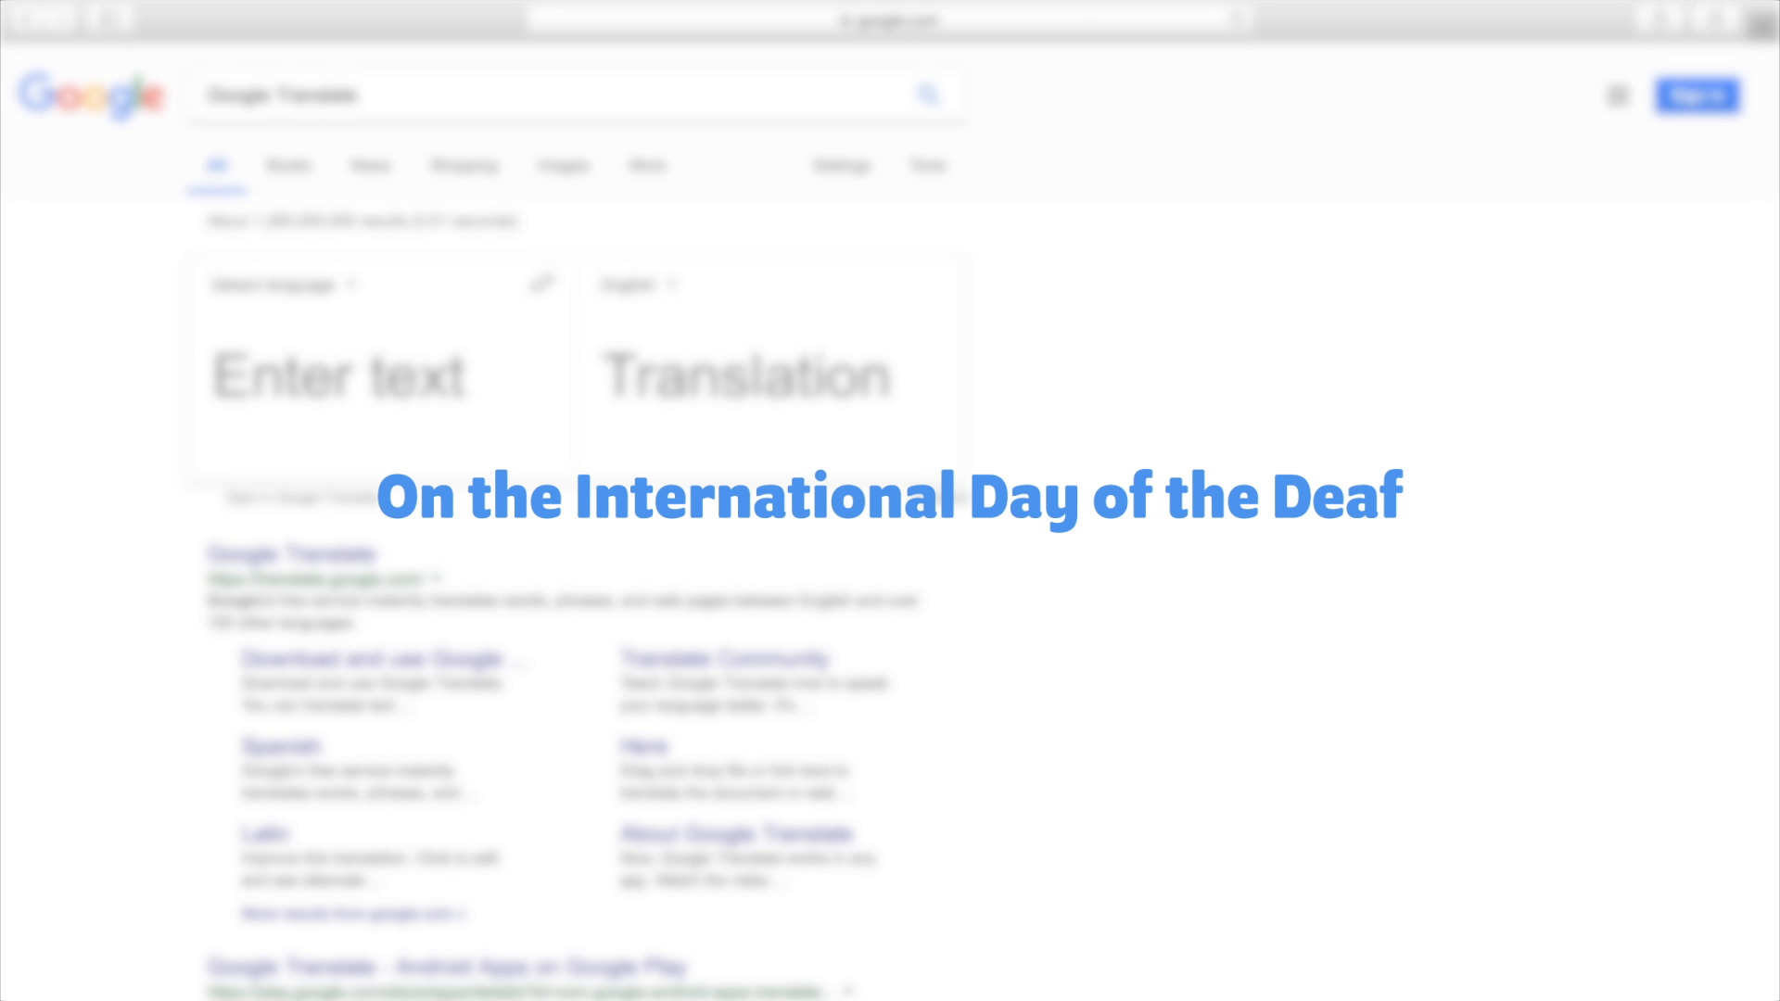Click More results from google.com link

pos(354,914)
